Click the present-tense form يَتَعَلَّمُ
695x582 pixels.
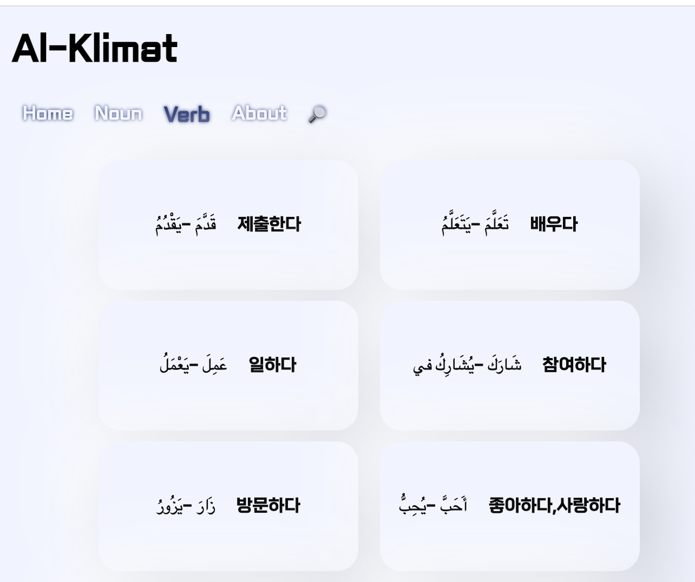point(455,224)
